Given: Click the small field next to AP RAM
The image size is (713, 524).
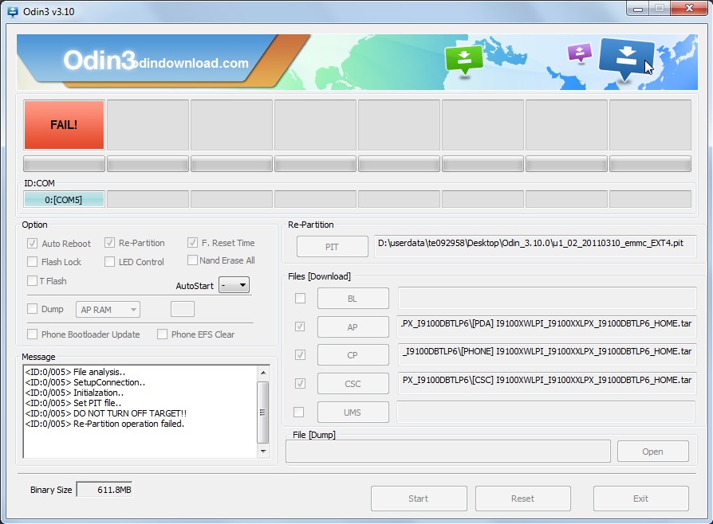Looking at the screenshot, I should 183,309.
